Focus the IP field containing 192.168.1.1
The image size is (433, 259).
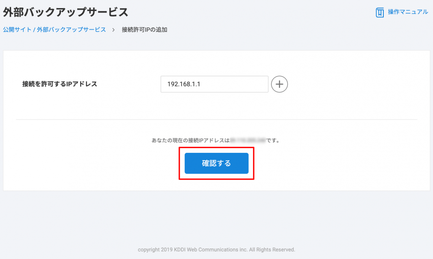point(214,84)
